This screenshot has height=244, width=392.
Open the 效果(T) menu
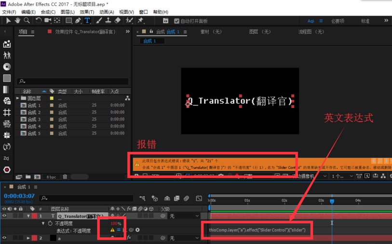pos(87,12)
